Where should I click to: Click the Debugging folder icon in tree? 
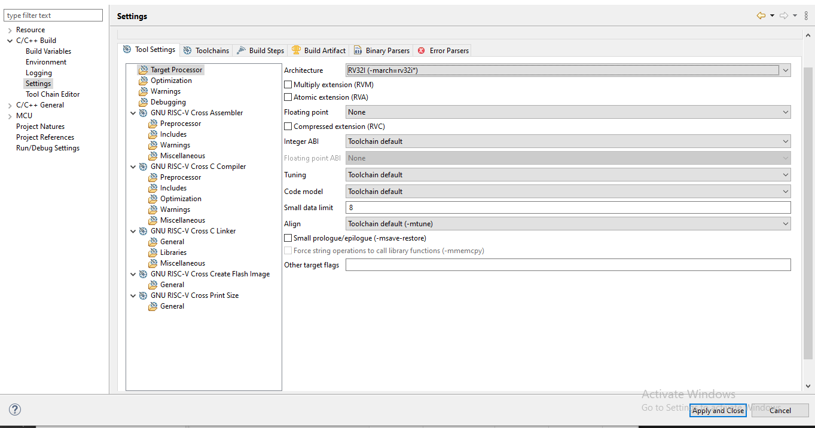pos(143,102)
